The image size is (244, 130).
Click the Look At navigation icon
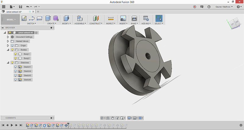coord(108,118)
